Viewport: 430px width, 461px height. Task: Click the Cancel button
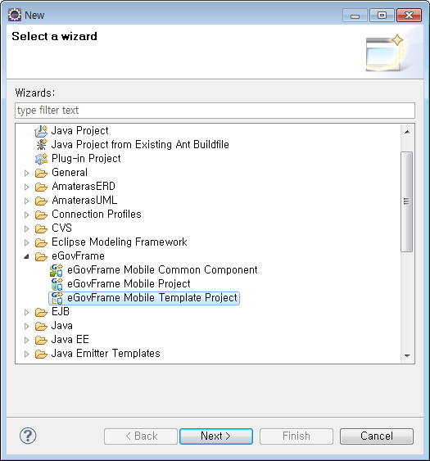377,436
